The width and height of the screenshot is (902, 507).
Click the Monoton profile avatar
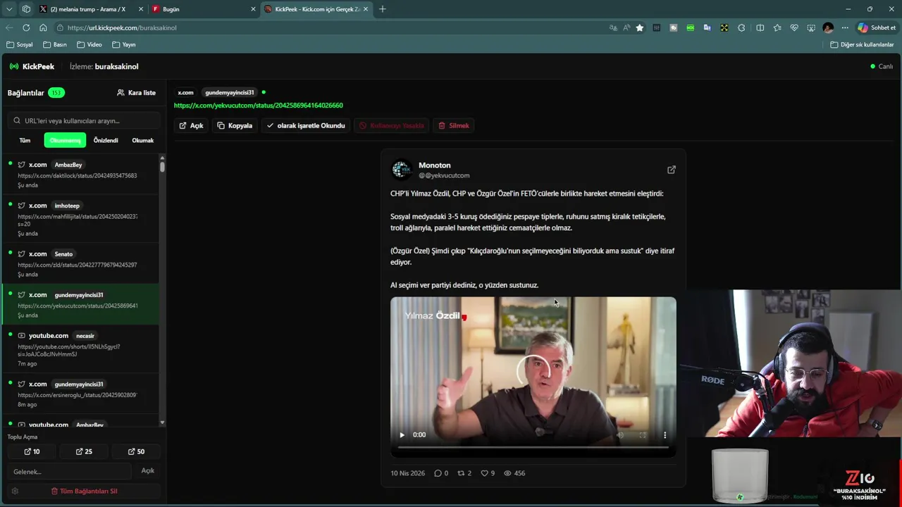402,170
